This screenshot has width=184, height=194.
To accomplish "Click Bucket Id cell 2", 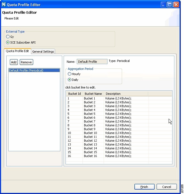I will click(74, 102).
